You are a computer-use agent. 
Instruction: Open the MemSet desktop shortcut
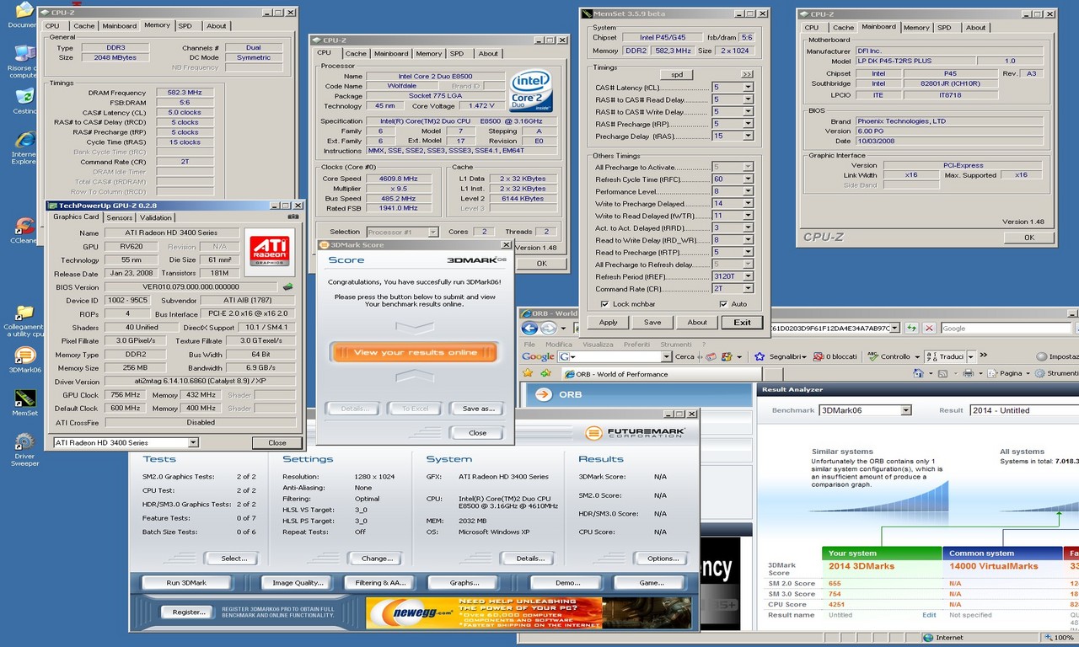click(x=24, y=403)
